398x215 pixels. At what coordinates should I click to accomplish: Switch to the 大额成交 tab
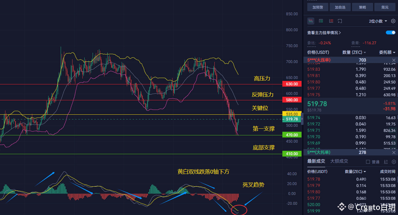pyautogui.click(x=339, y=161)
